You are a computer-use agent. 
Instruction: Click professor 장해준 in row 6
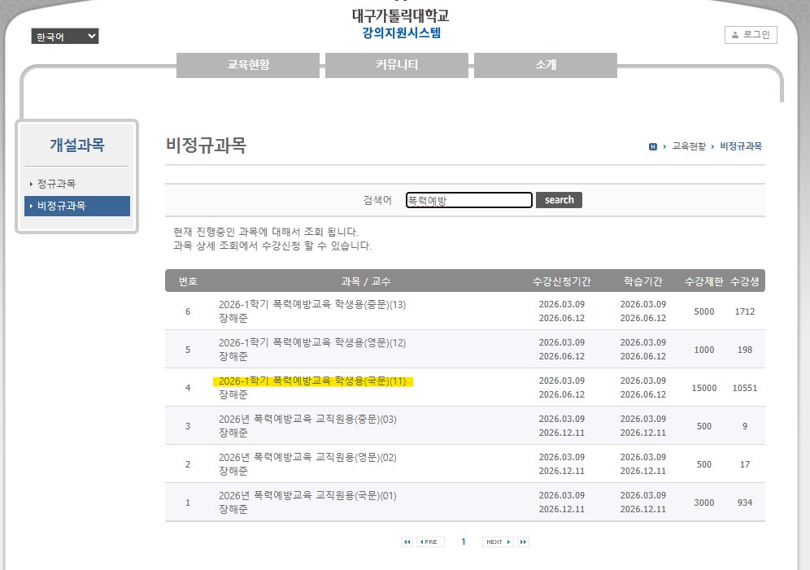tap(233, 318)
